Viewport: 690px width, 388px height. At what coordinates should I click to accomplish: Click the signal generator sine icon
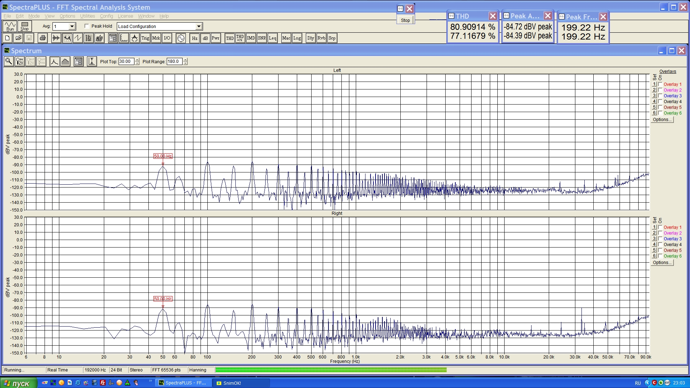pyautogui.click(x=181, y=38)
